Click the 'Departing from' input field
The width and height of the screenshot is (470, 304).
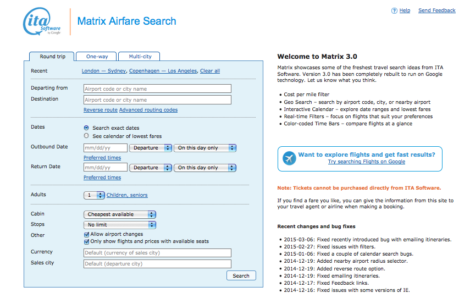(157, 89)
